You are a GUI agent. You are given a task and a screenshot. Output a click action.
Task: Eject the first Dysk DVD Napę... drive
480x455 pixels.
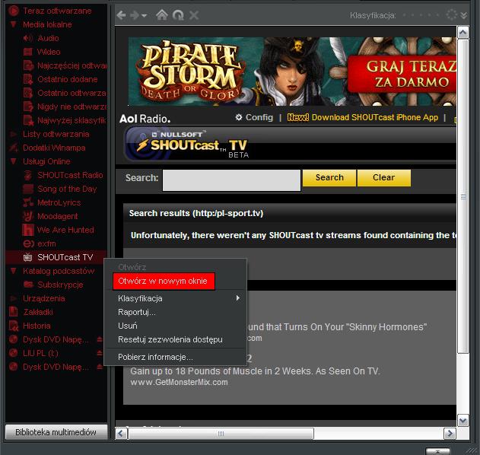(x=100, y=339)
